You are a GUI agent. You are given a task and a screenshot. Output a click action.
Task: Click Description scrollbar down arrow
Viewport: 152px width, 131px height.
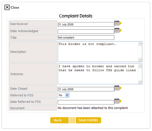tap(140, 60)
